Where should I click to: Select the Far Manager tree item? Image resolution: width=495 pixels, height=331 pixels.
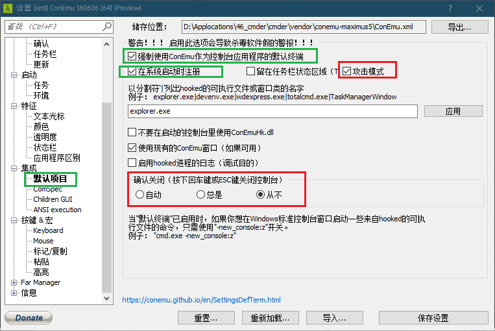pos(40,282)
